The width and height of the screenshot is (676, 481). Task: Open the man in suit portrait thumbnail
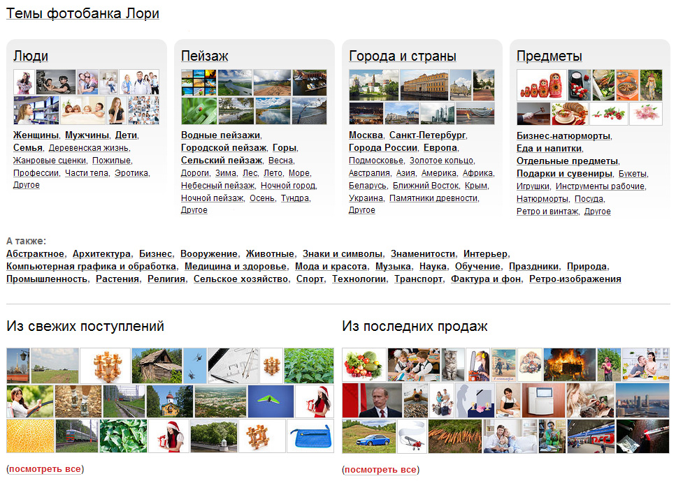click(x=372, y=401)
